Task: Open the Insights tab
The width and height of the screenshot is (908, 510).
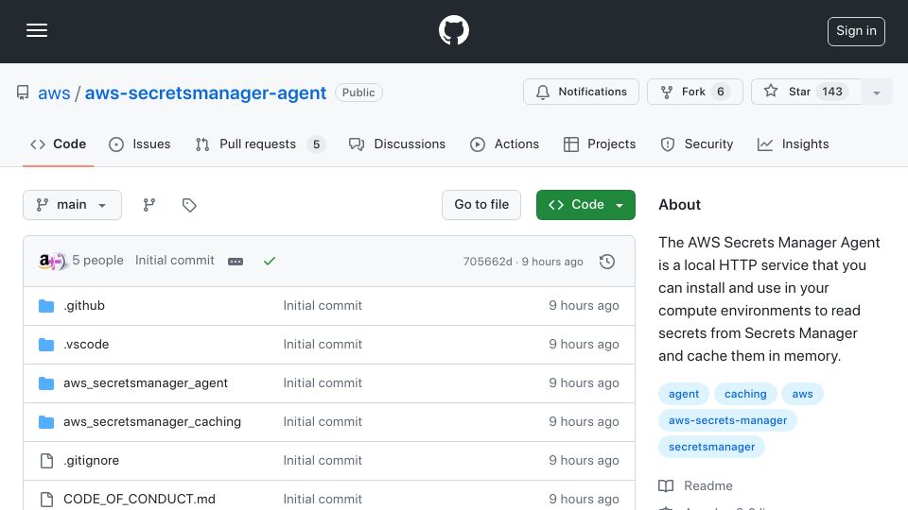Action: 793,144
